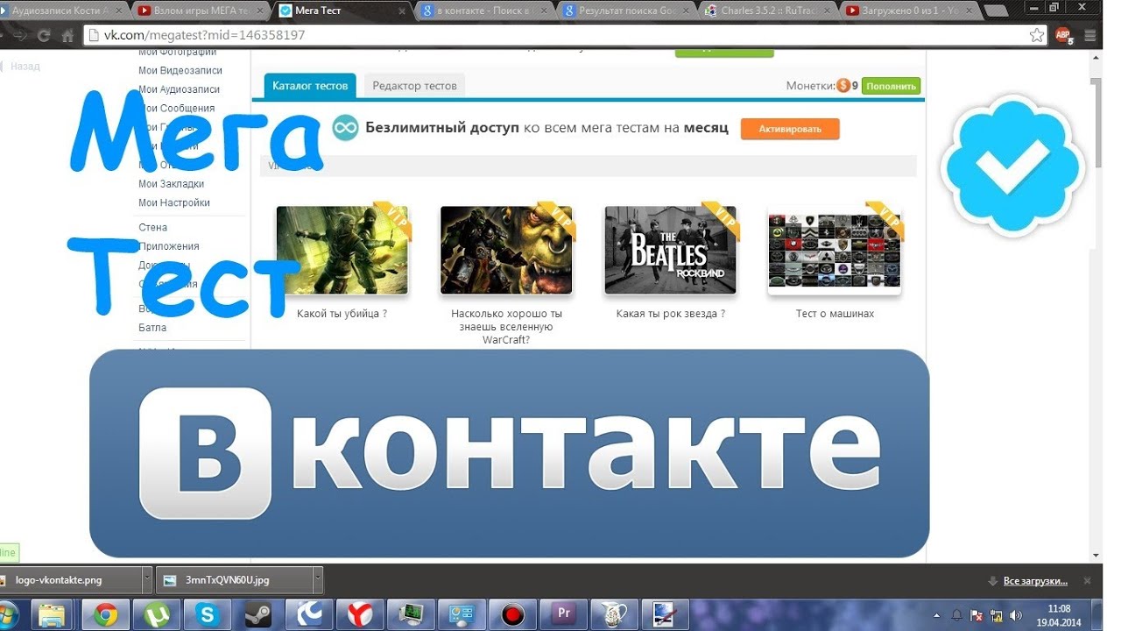Open Skype from the taskbar
Image resolution: width=1121 pixels, height=631 pixels.
208,614
